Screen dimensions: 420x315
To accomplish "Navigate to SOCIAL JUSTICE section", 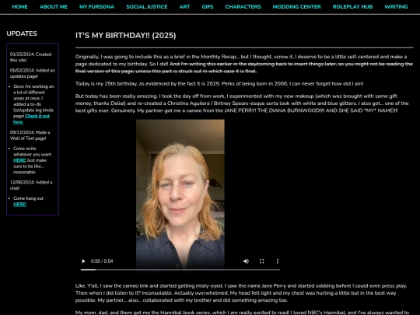I will click(x=147, y=7).
